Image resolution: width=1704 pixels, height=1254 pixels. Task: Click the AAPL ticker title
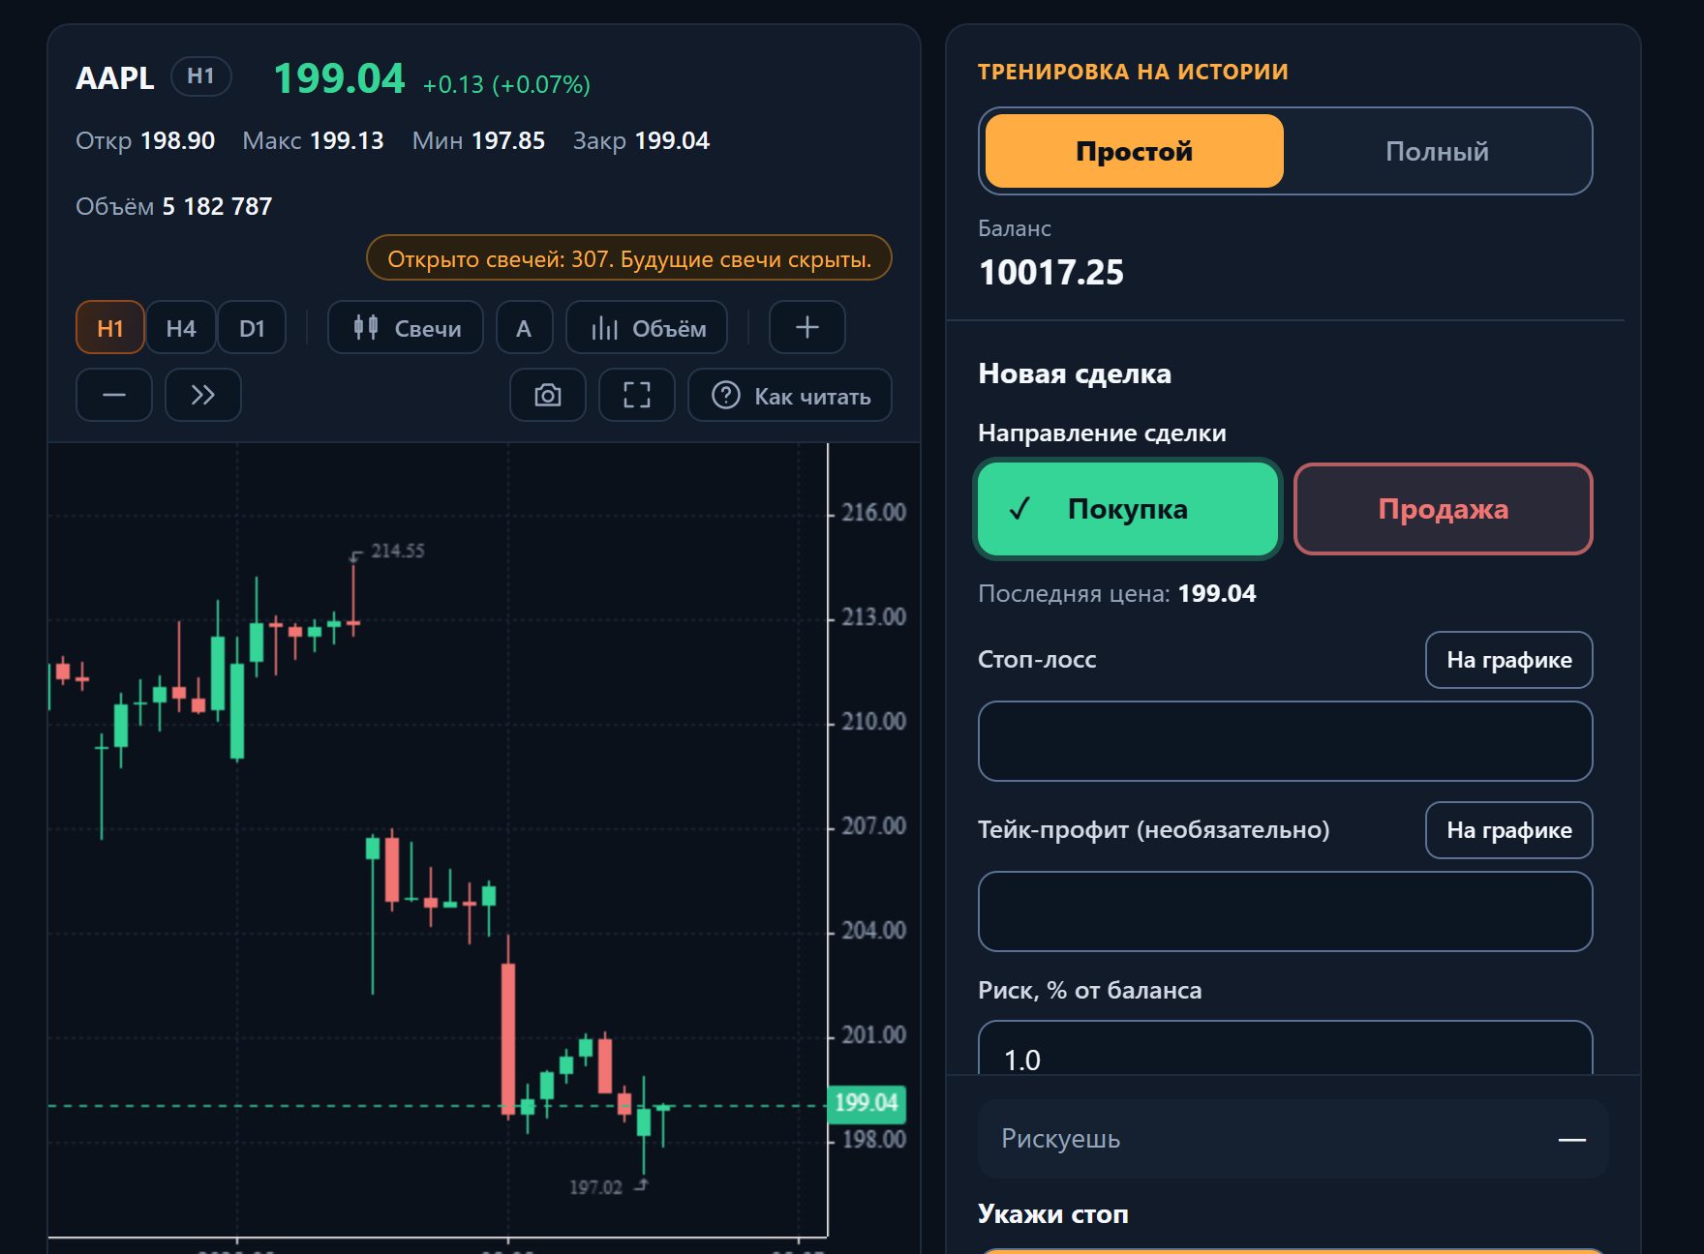point(115,77)
